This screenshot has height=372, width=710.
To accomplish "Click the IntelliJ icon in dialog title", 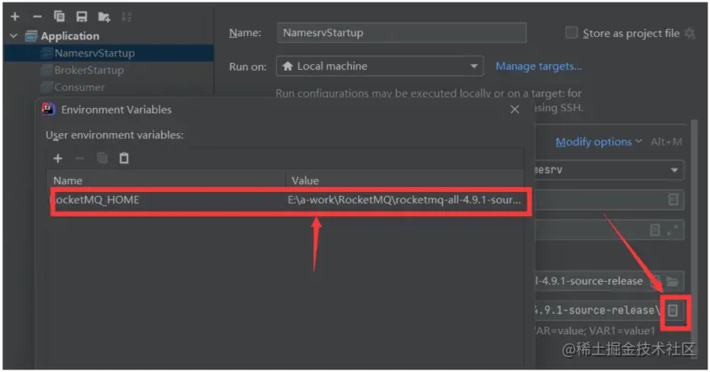I will [49, 109].
